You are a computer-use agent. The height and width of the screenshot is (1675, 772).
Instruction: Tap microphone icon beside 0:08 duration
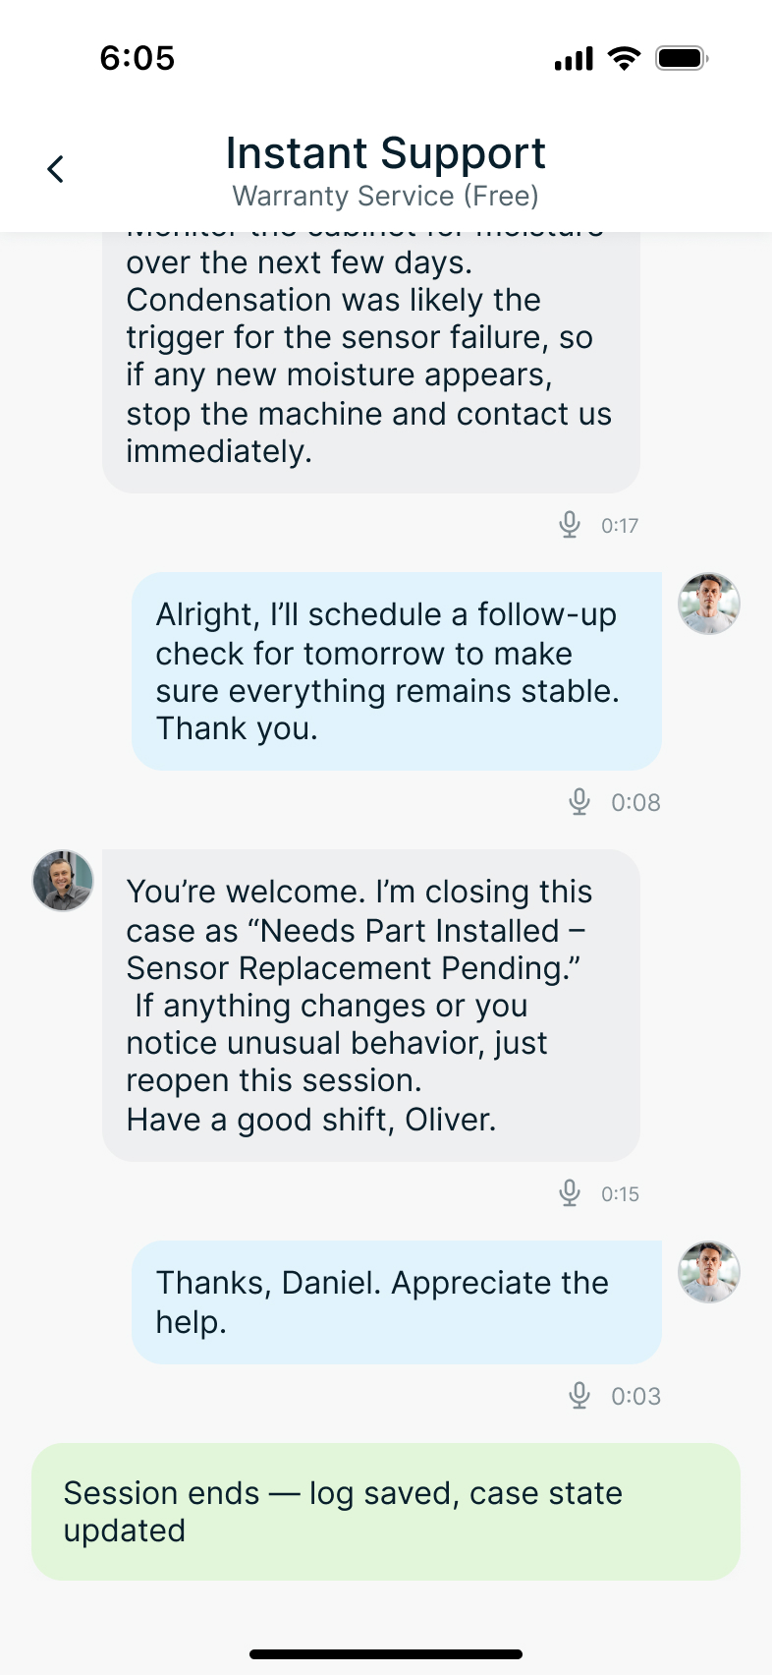point(579,802)
